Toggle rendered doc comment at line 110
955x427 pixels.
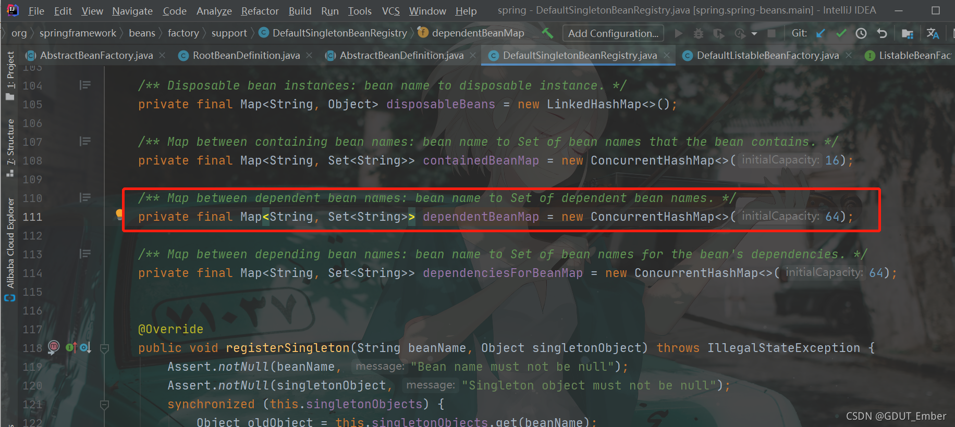click(x=85, y=197)
